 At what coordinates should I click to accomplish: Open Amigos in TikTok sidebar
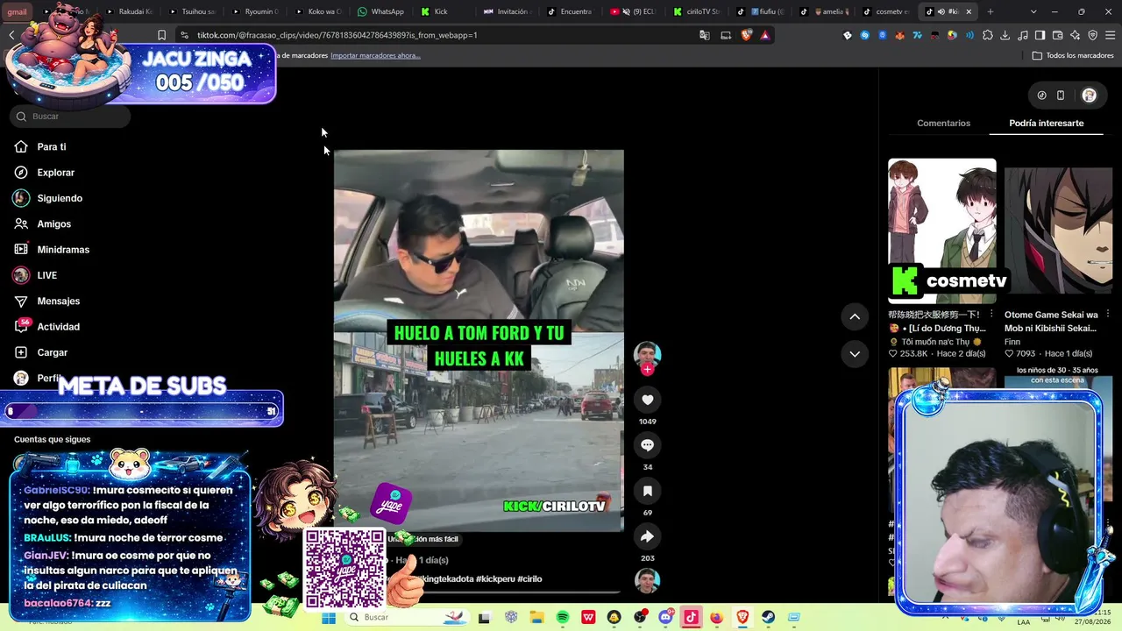(53, 224)
